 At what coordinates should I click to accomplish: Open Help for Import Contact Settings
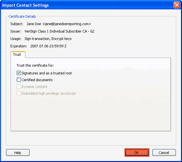tap(18, 152)
